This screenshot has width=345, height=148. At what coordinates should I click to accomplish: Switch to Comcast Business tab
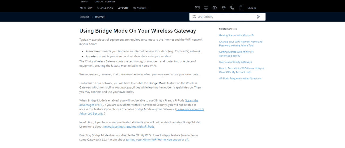[x=105, y=2]
